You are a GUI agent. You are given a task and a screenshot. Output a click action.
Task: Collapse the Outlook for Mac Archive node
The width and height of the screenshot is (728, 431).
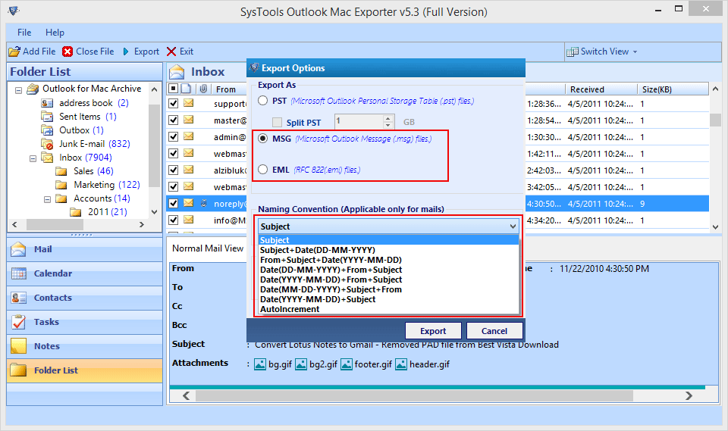[x=18, y=90]
